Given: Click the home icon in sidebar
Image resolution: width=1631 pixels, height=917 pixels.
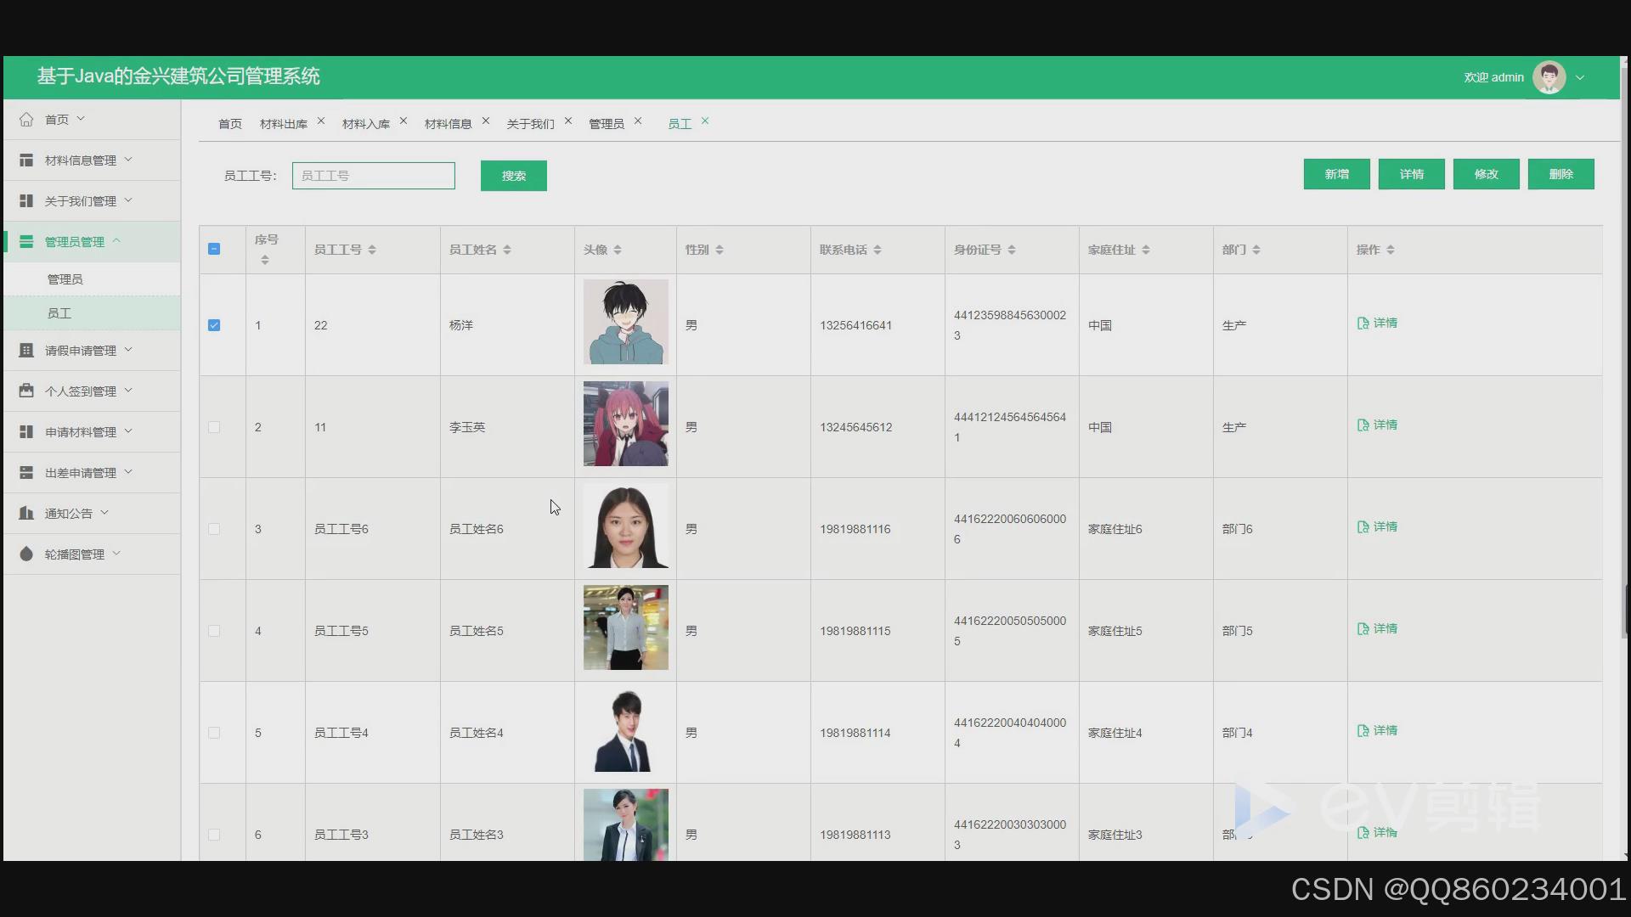Looking at the screenshot, I should coord(26,120).
